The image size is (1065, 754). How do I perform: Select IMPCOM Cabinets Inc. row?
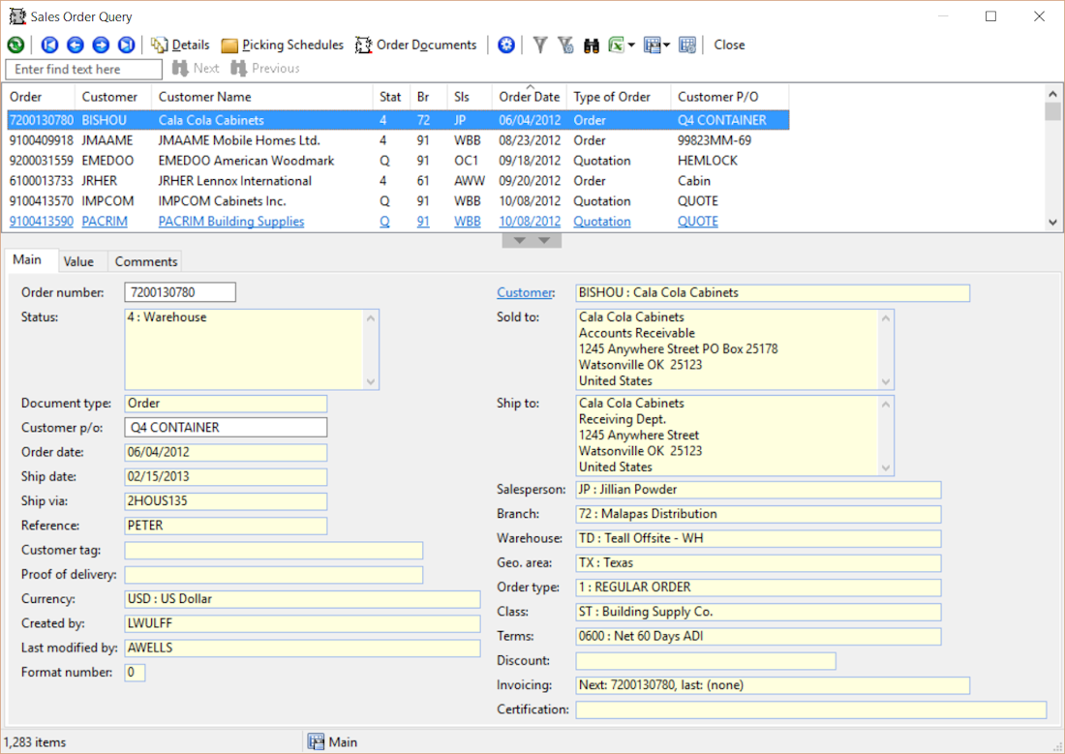pyautogui.click(x=397, y=201)
